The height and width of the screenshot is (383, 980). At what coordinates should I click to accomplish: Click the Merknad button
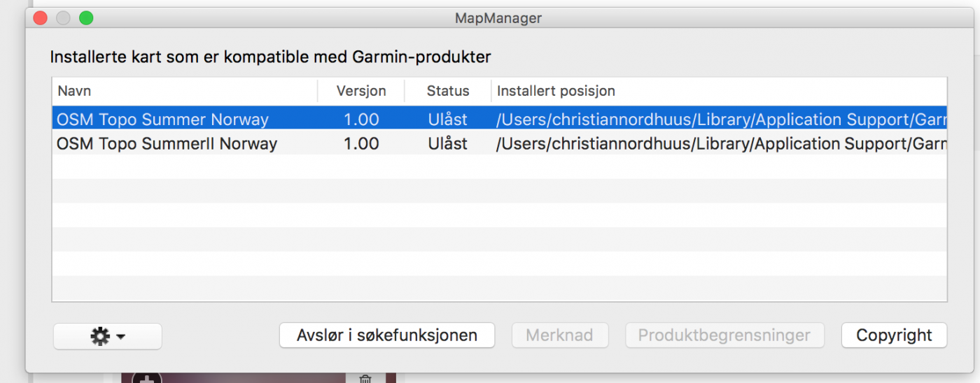coord(560,335)
